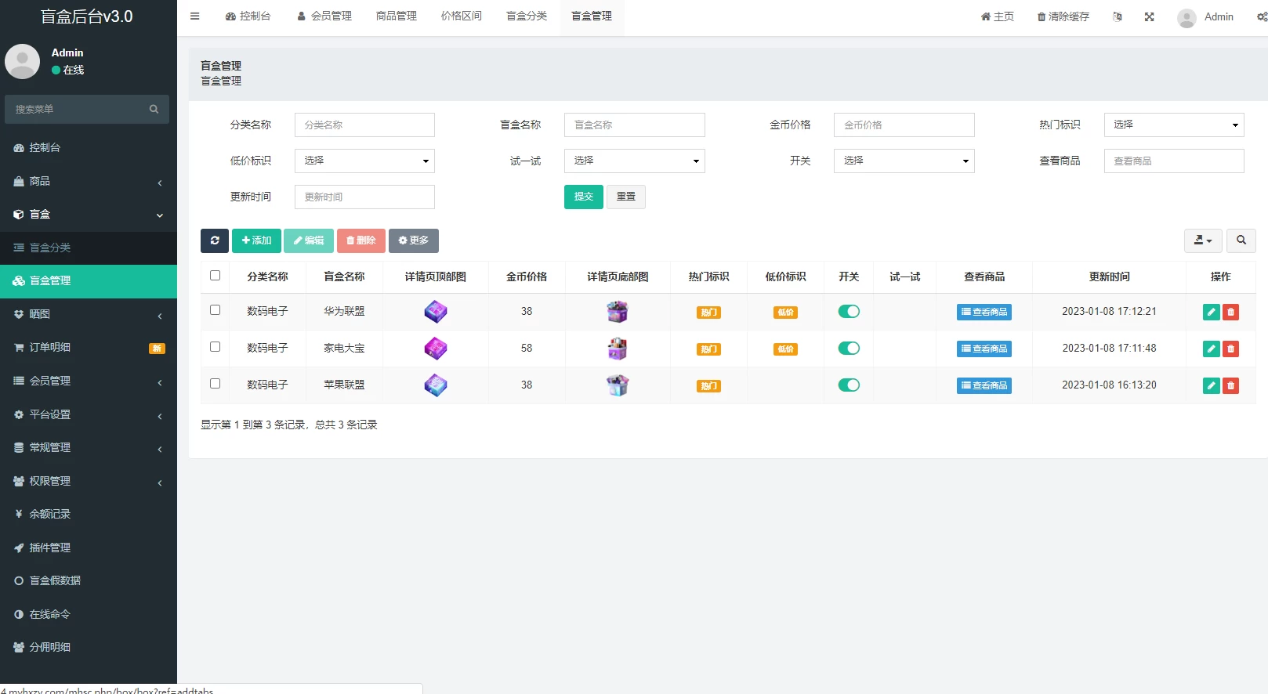Viewport: 1268px width, 694px height.
Task: Check the box for the 家电大宝 row
Action: pos(216,347)
